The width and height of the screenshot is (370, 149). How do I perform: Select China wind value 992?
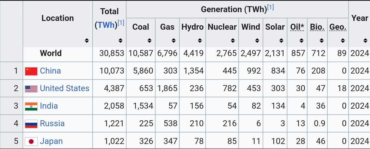tap(254, 71)
